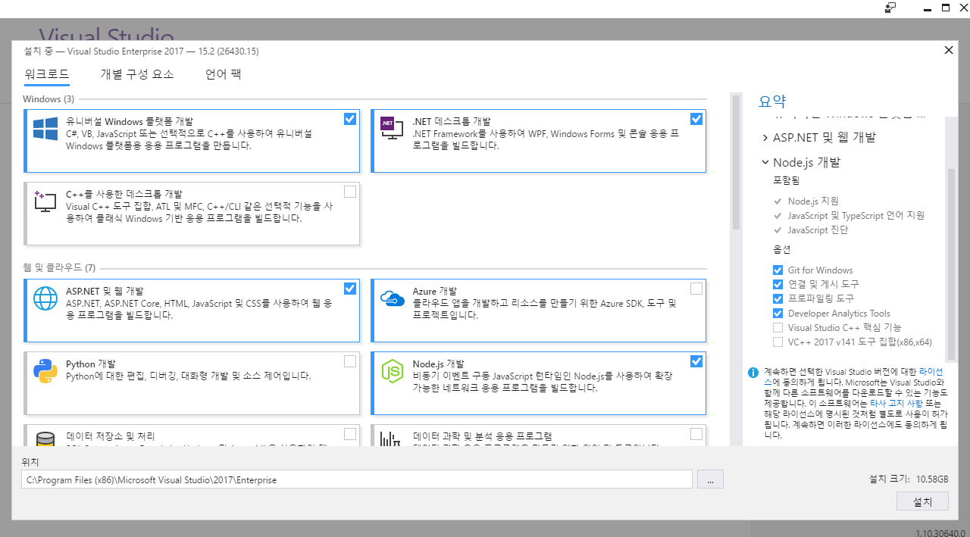970x537 pixels.
Task: Click the 옵션 label in the summary
Action: pyautogui.click(x=781, y=250)
